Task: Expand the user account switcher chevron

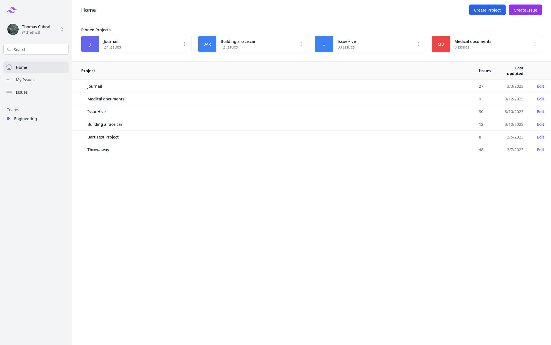Action: 62,29
